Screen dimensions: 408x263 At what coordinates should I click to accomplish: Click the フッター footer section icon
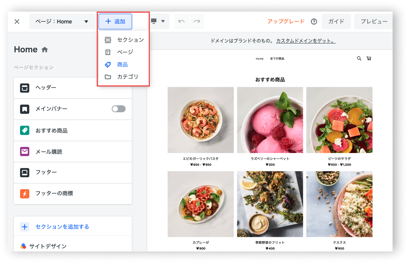click(x=25, y=172)
